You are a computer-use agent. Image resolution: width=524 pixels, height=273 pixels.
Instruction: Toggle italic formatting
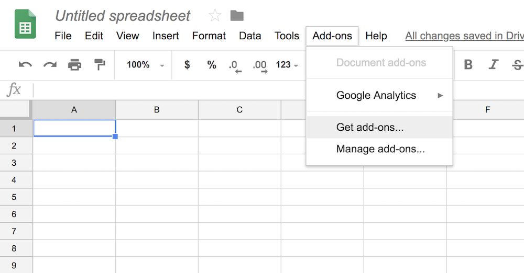(493, 65)
